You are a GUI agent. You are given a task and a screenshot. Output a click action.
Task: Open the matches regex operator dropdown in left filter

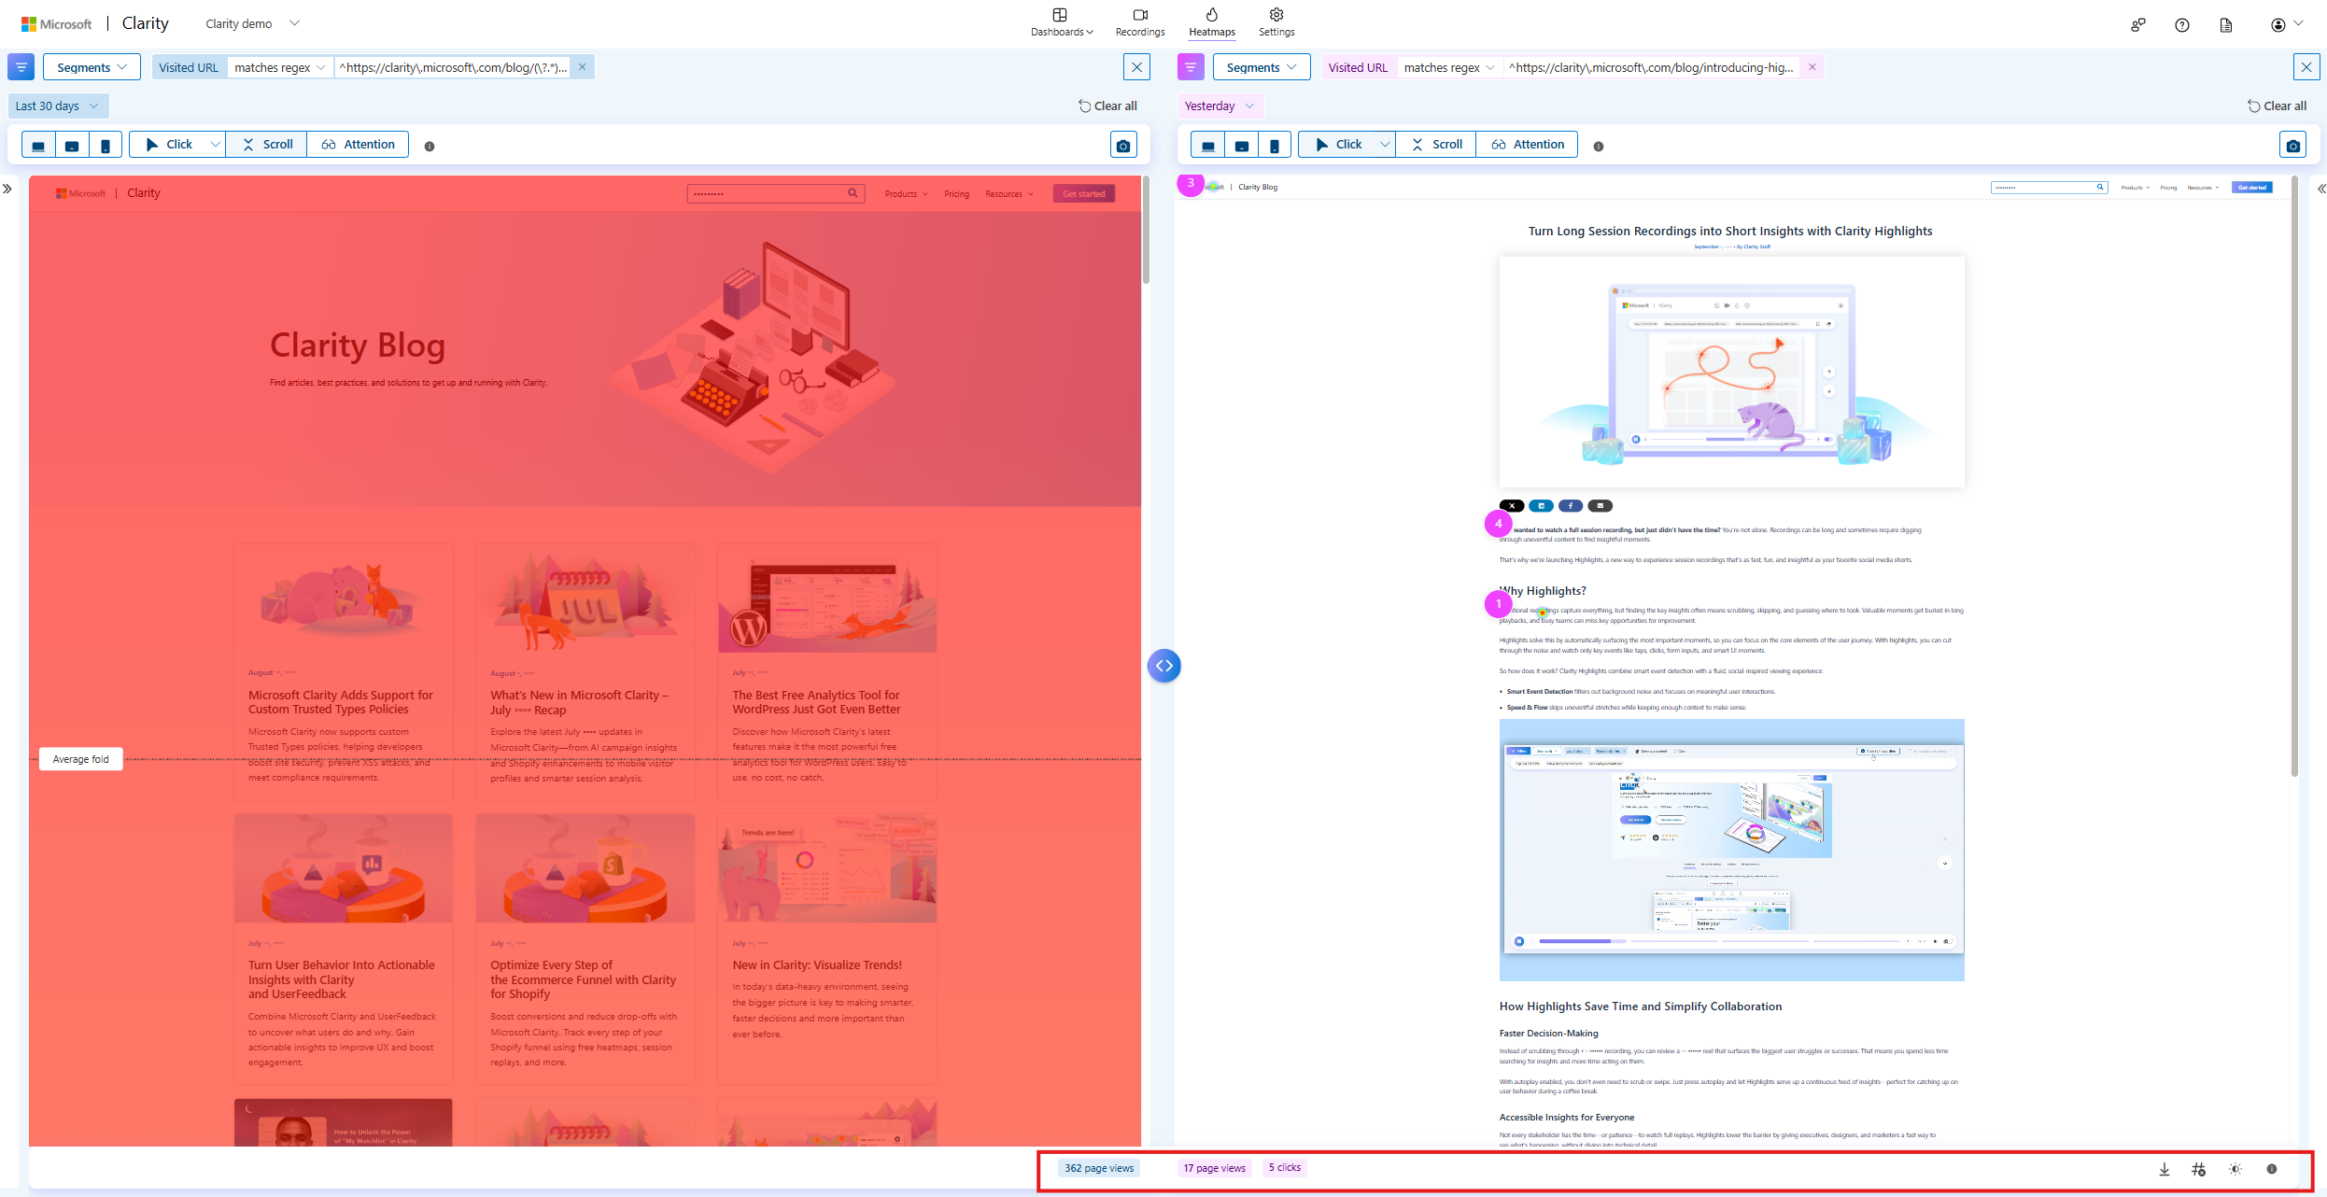coord(280,67)
